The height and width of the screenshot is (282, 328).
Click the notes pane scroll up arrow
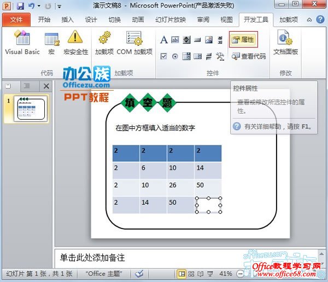(321, 254)
